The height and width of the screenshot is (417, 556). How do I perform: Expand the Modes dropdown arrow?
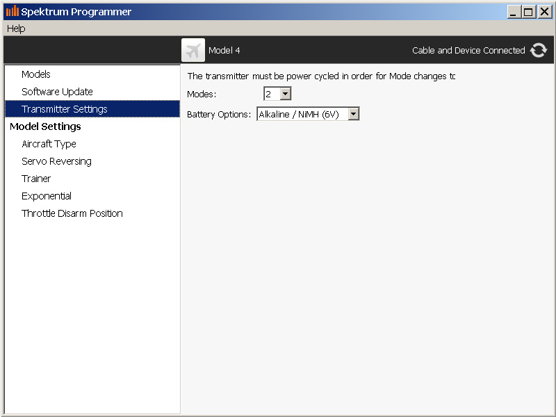[286, 94]
